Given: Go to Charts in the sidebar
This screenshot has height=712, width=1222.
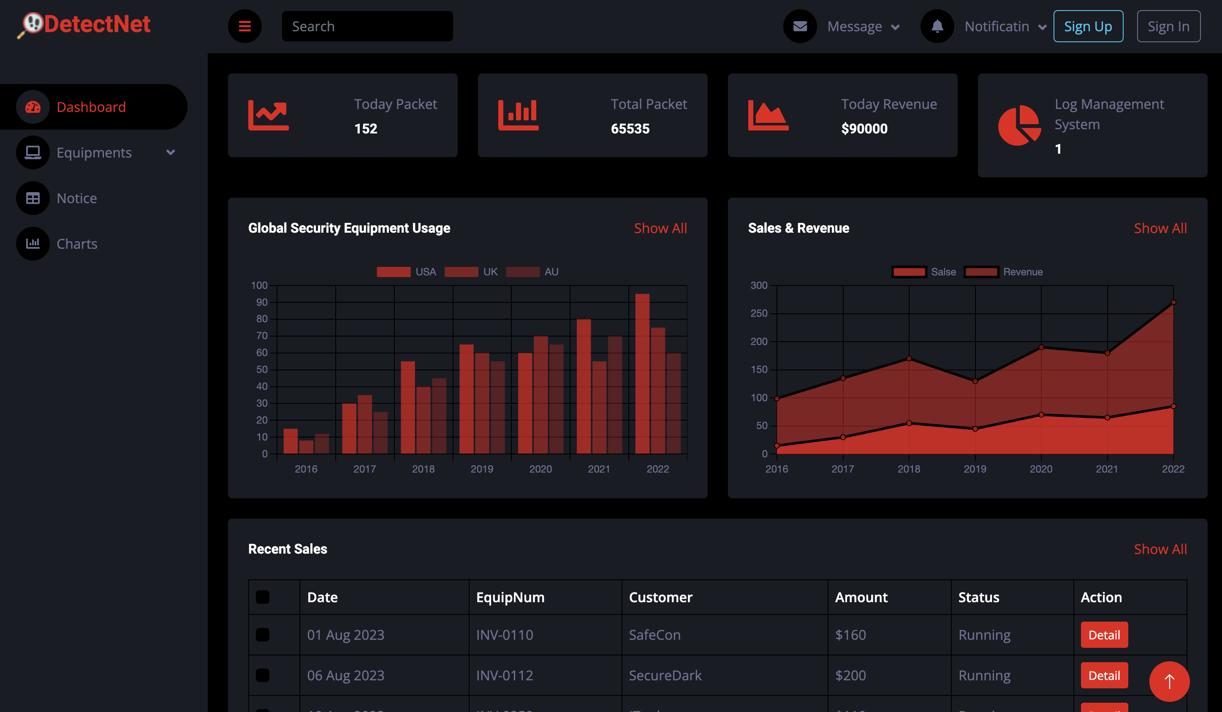Looking at the screenshot, I should click(76, 244).
